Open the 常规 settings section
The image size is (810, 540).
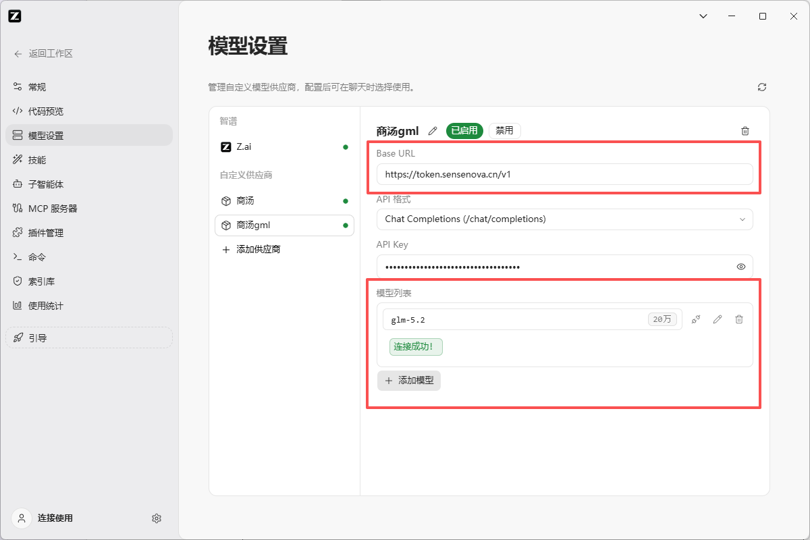[x=89, y=87]
